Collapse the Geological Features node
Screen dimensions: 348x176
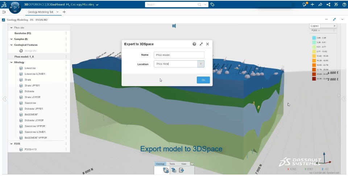click(11, 45)
